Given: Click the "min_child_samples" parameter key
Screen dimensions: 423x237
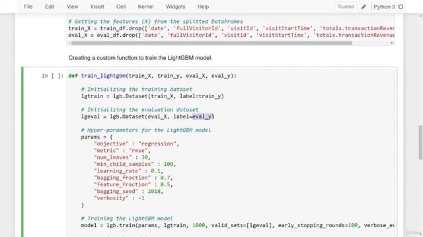Looking at the screenshot, I should (x=124, y=164).
